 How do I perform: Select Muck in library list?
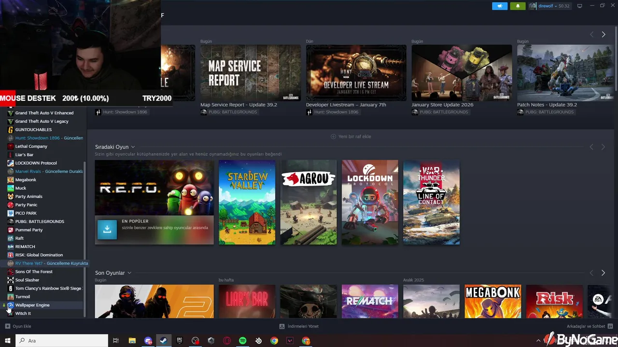[x=21, y=188]
